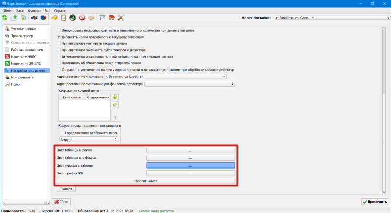This screenshot has width=391, height=213.
Task: Click the green refresh arrows toolbar icon
Action: pos(5,18)
